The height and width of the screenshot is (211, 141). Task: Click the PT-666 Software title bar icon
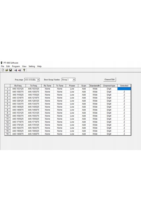click(1, 63)
